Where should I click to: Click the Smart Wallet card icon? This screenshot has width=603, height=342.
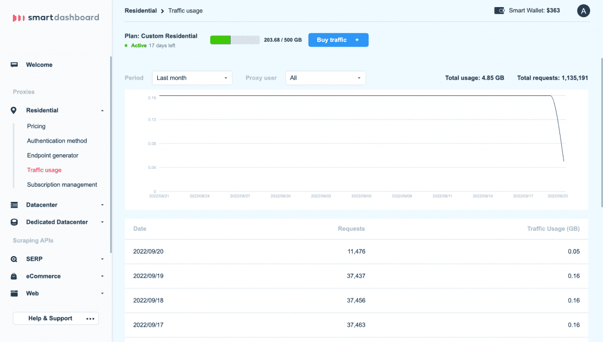[x=500, y=10]
